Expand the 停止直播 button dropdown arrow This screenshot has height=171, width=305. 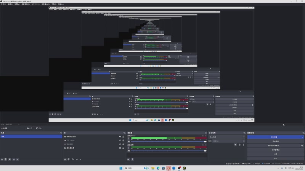[x=302, y=137]
